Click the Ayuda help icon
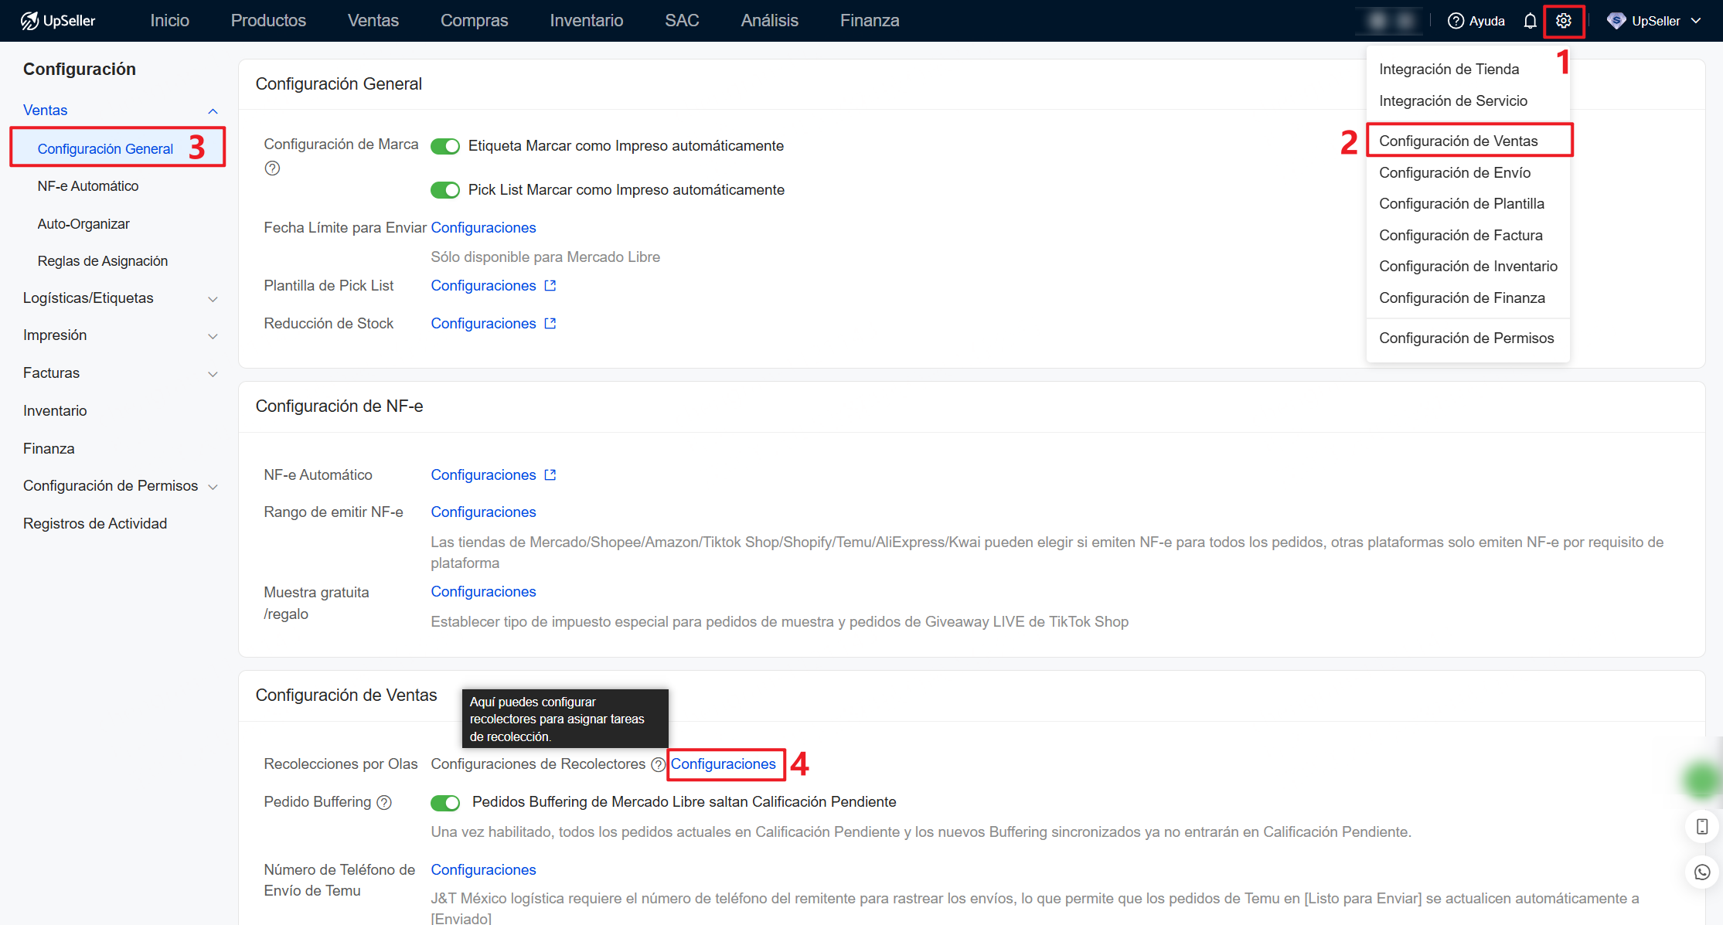 click(1456, 21)
